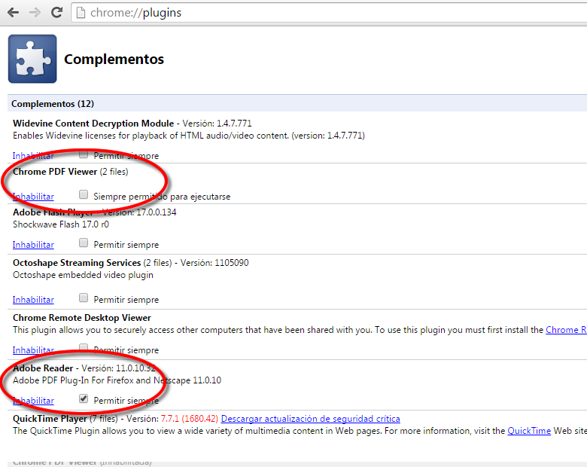This screenshot has height=467, width=587.
Task: Disable Widevine Content Decryption Module via Inhabilitar
Action: (33, 155)
